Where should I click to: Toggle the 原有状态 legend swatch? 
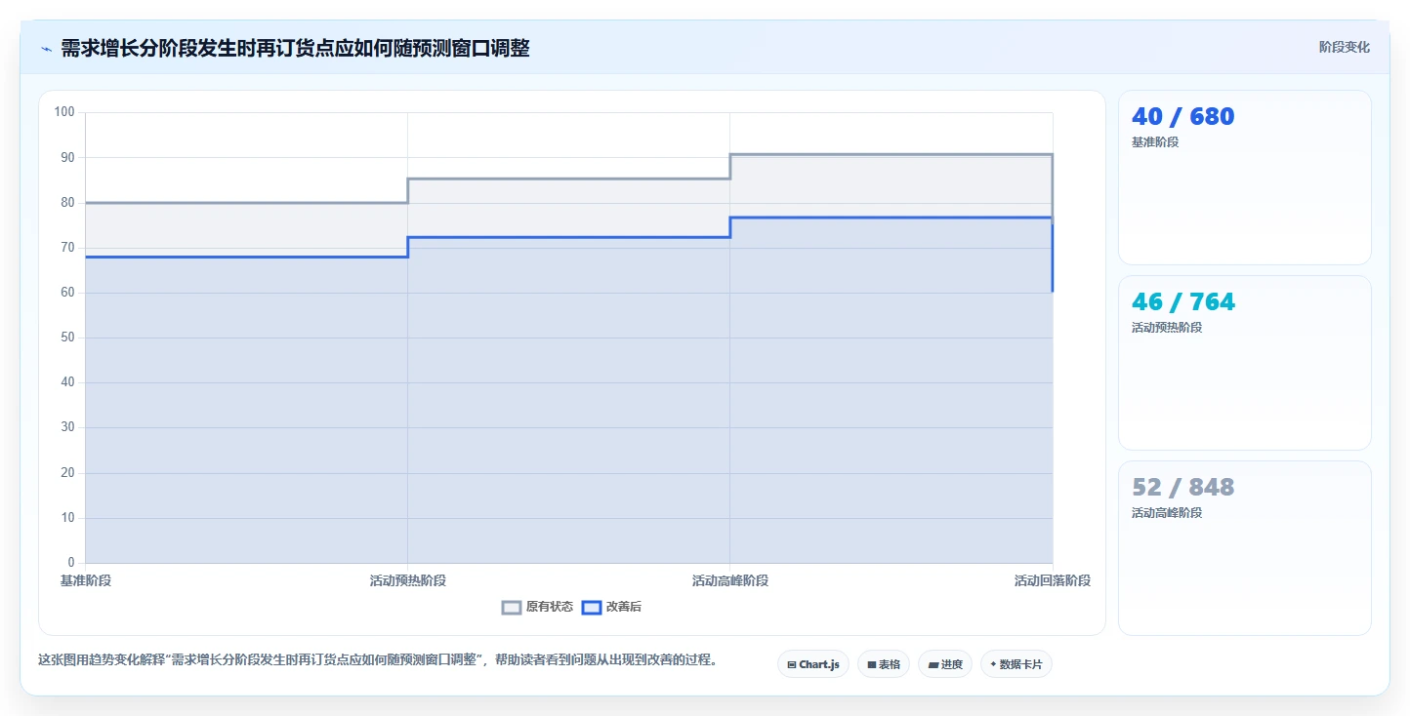click(x=512, y=607)
